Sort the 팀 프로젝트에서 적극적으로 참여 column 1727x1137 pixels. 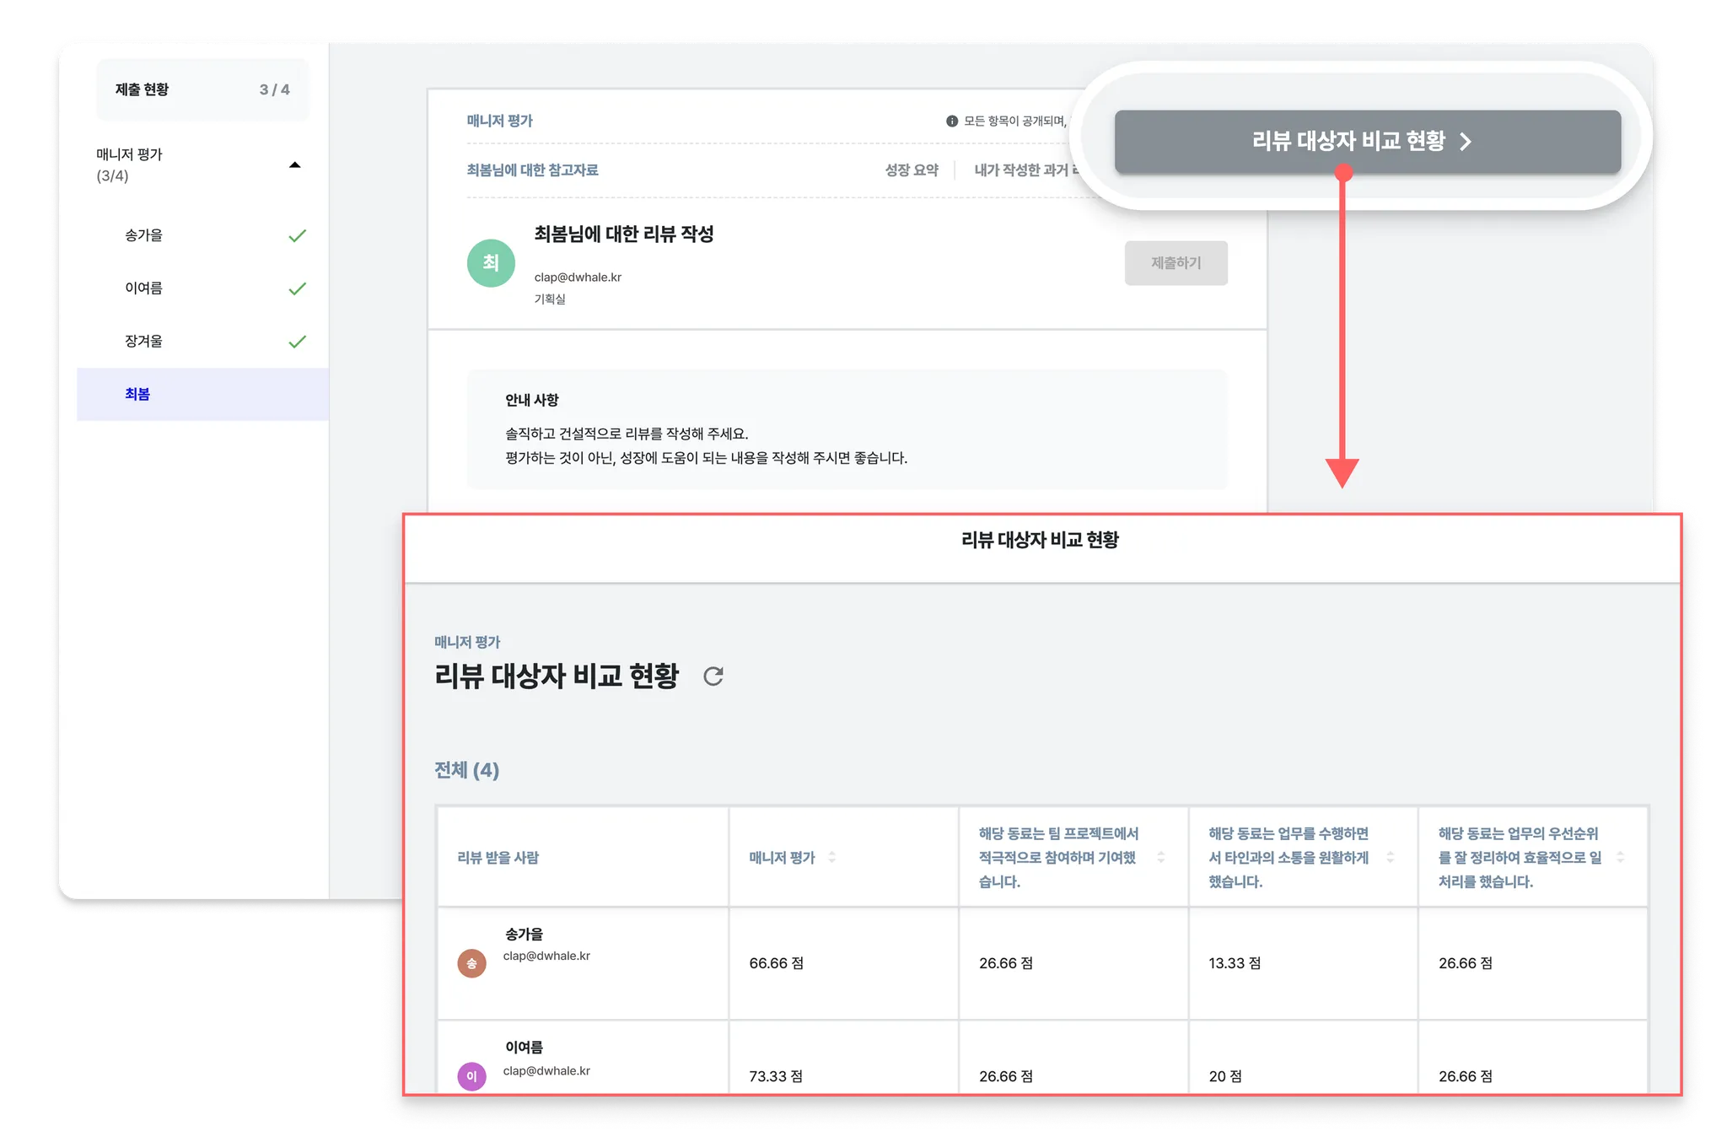click(1161, 857)
